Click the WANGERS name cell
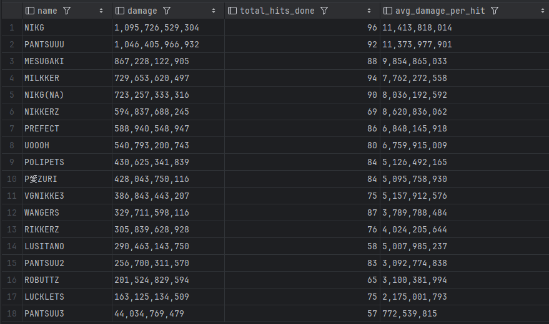Screen dimensions: 549x324 67,212
